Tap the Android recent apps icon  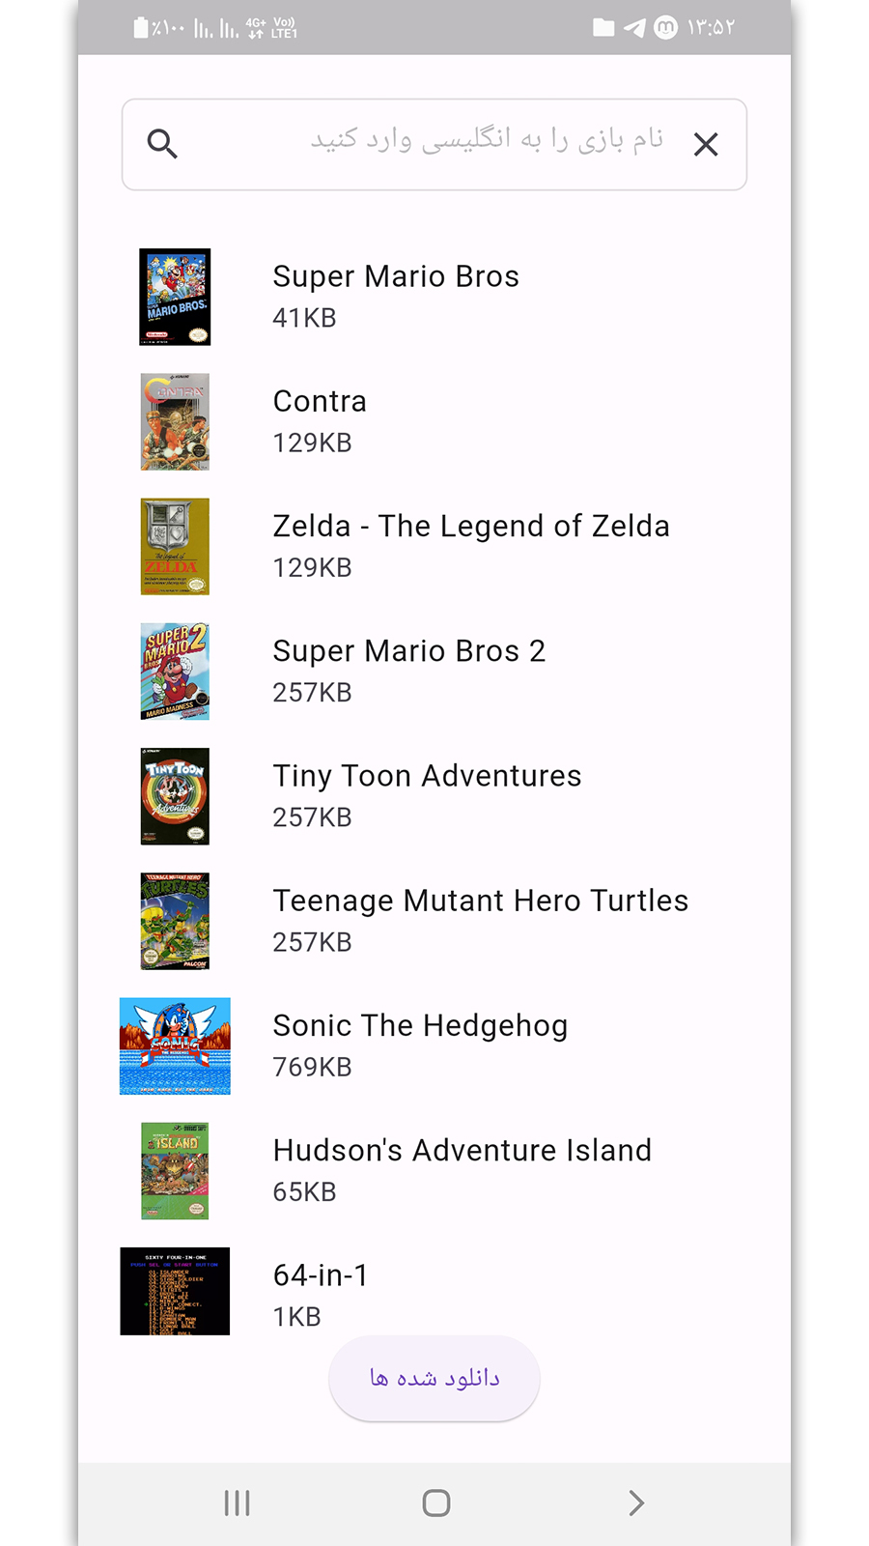[238, 1503]
